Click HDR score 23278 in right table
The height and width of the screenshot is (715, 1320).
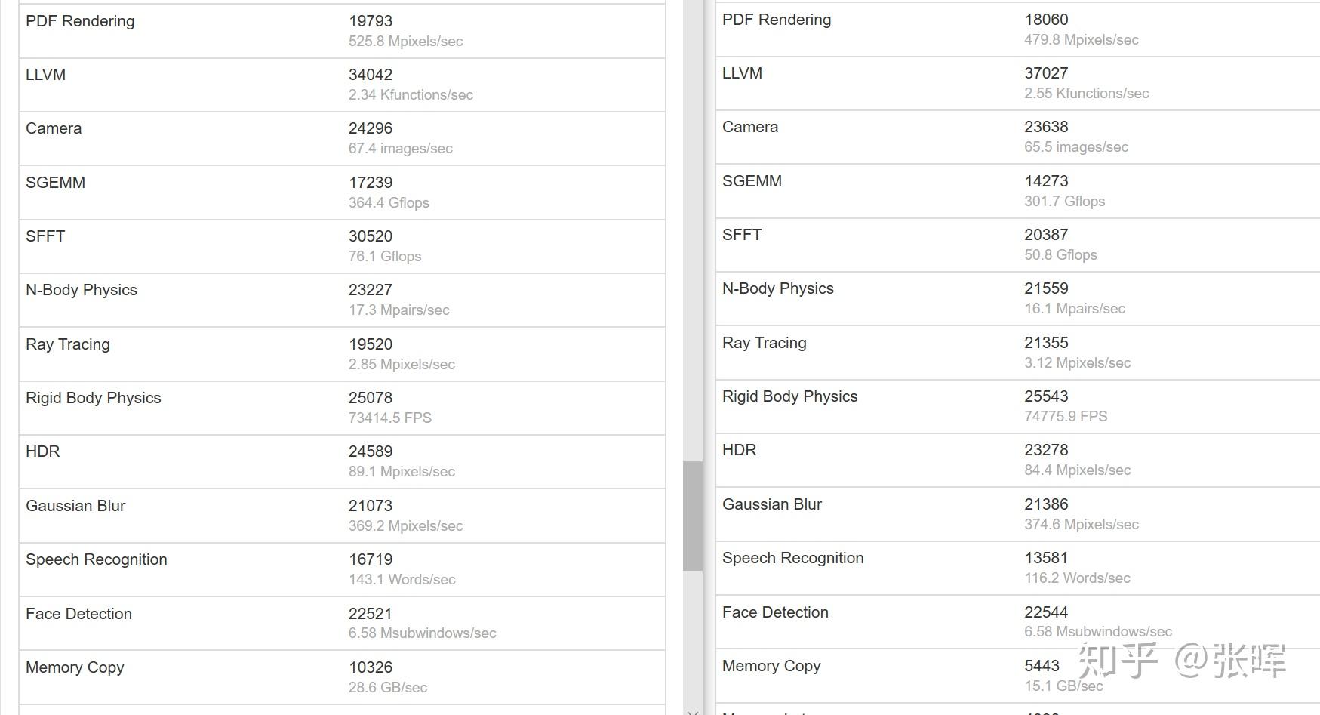(1046, 450)
